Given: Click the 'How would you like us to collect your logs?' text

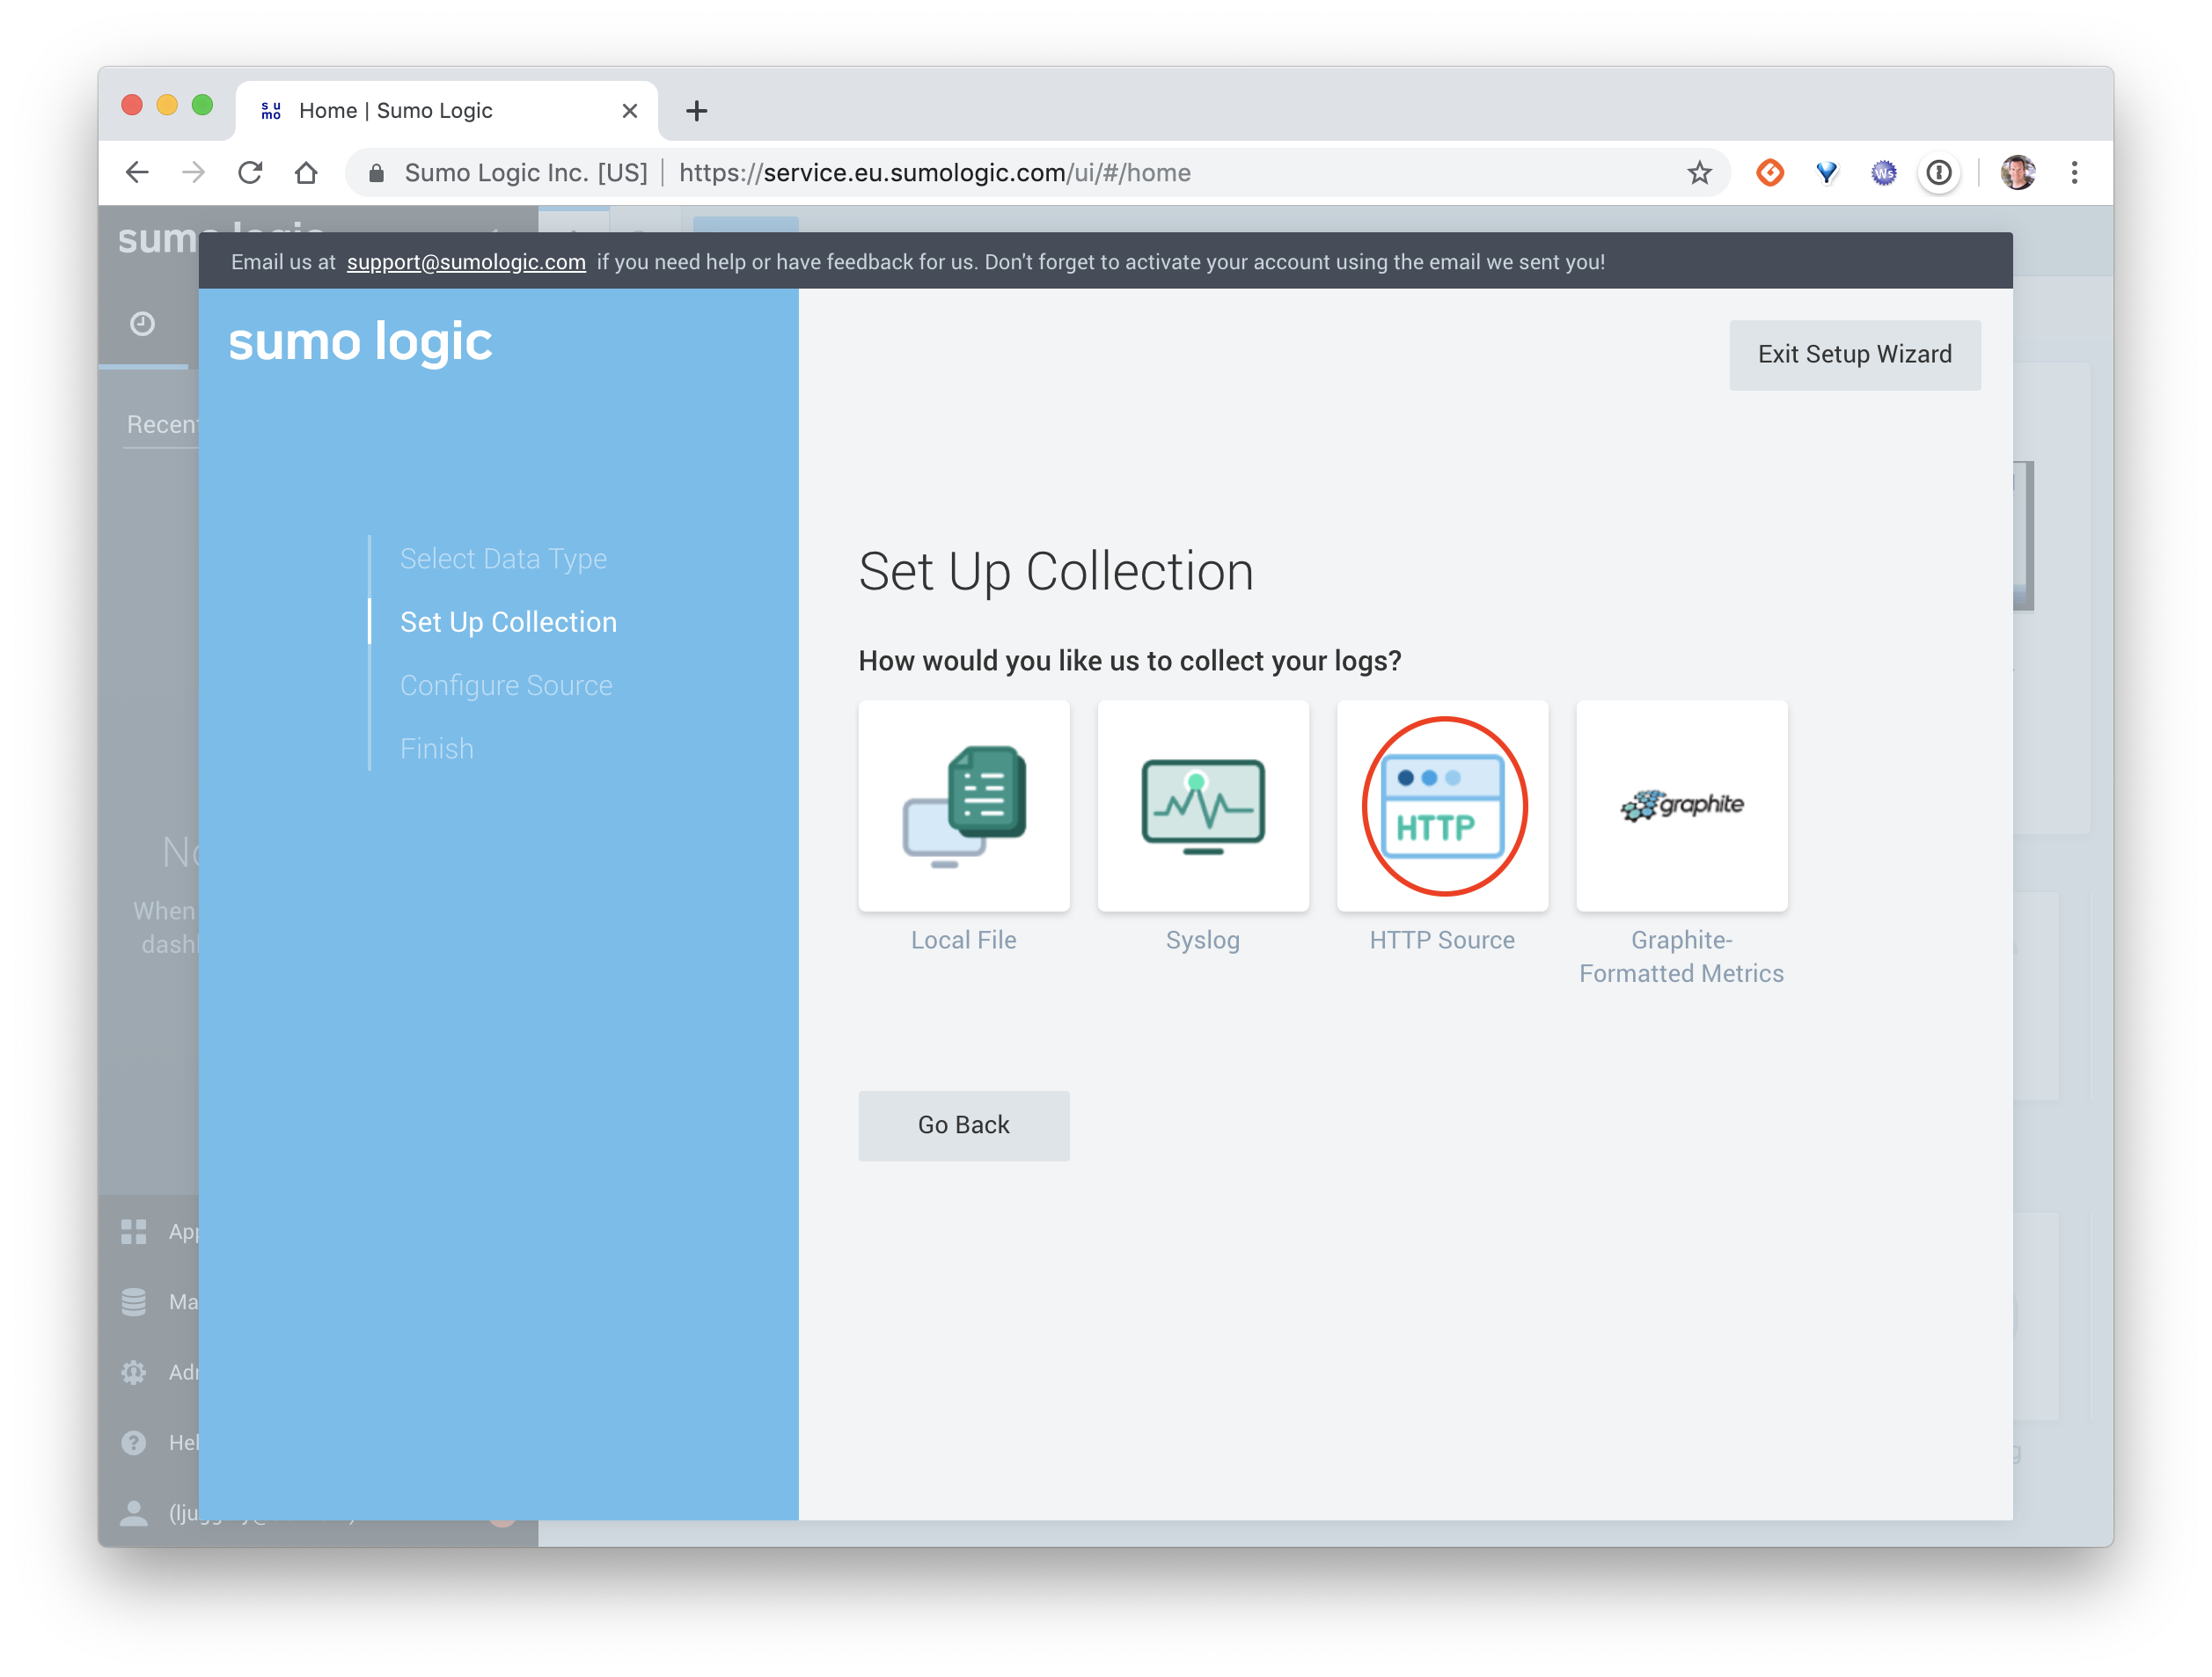Looking at the screenshot, I should [1130, 661].
